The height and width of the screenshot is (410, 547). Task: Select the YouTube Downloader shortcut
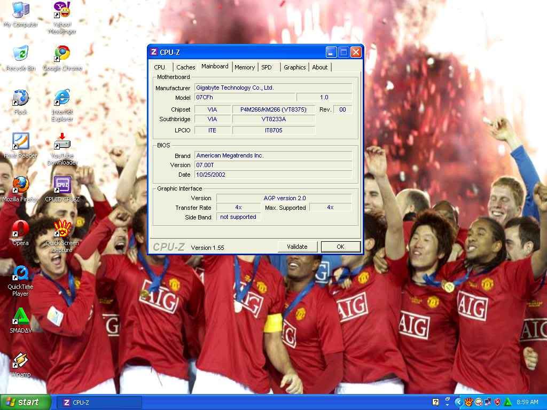point(62,149)
